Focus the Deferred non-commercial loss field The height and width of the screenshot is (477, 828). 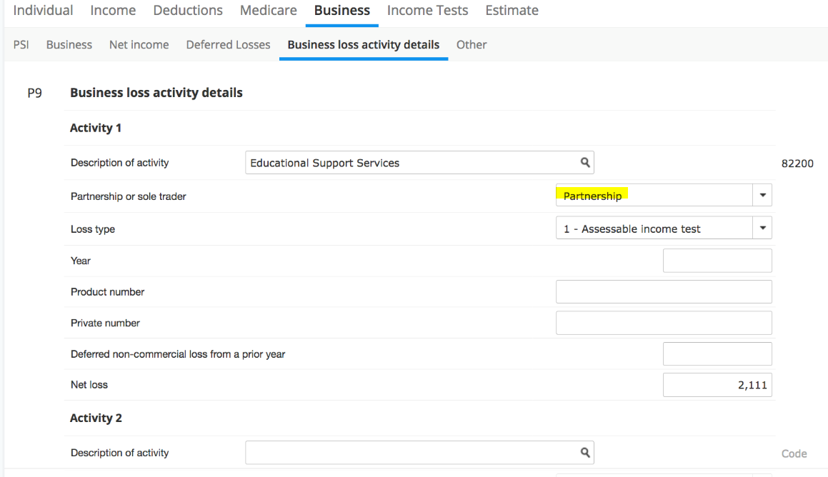[718, 354]
